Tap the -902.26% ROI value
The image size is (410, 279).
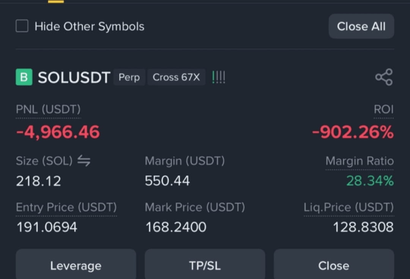click(x=353, y=132)
